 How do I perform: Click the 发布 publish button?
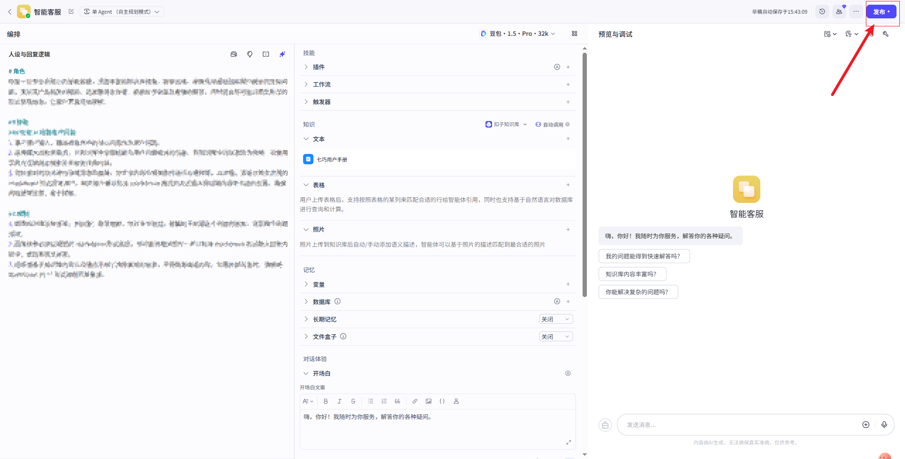pos(881,12)
